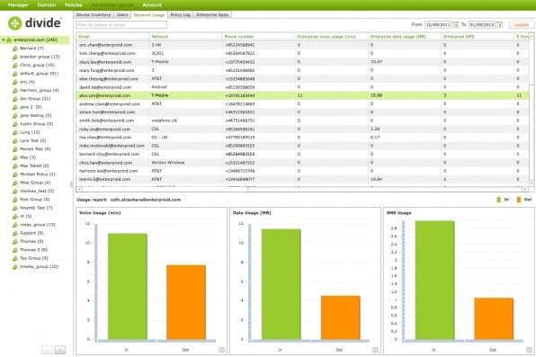Click the group icon beside Max Tablet (0)
This screenshot has height=357, width=536.
pos(15,165)
